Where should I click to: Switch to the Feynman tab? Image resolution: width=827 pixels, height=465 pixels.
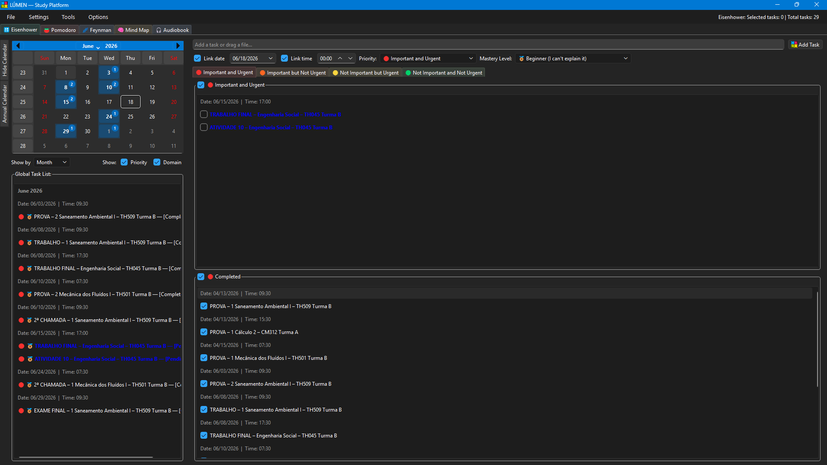97,30
